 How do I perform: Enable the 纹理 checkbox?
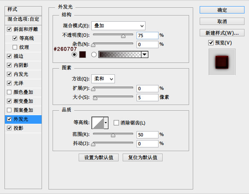pyautogui.click(x=15, y=47)
